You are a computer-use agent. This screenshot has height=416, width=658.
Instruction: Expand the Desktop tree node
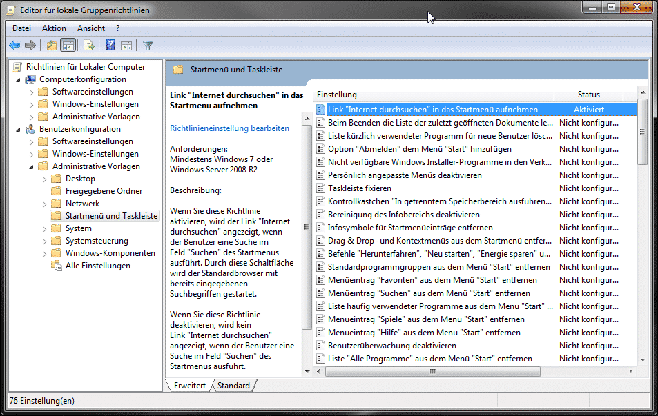(44, 179)
